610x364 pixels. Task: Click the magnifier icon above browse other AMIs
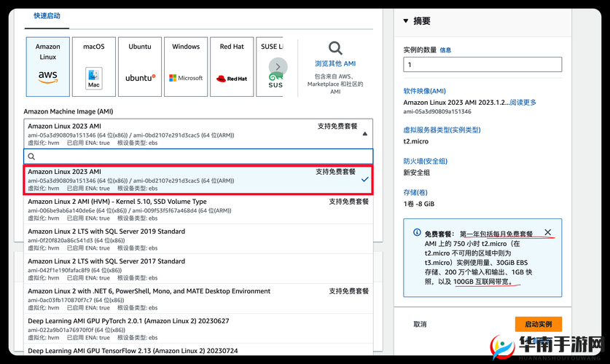pos(335,48)
